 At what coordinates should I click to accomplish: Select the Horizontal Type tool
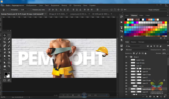9,59
